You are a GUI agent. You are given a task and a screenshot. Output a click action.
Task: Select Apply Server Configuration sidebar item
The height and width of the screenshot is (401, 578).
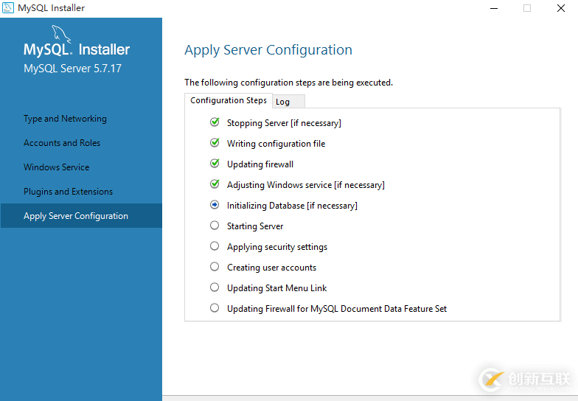[x=76, y=216]
